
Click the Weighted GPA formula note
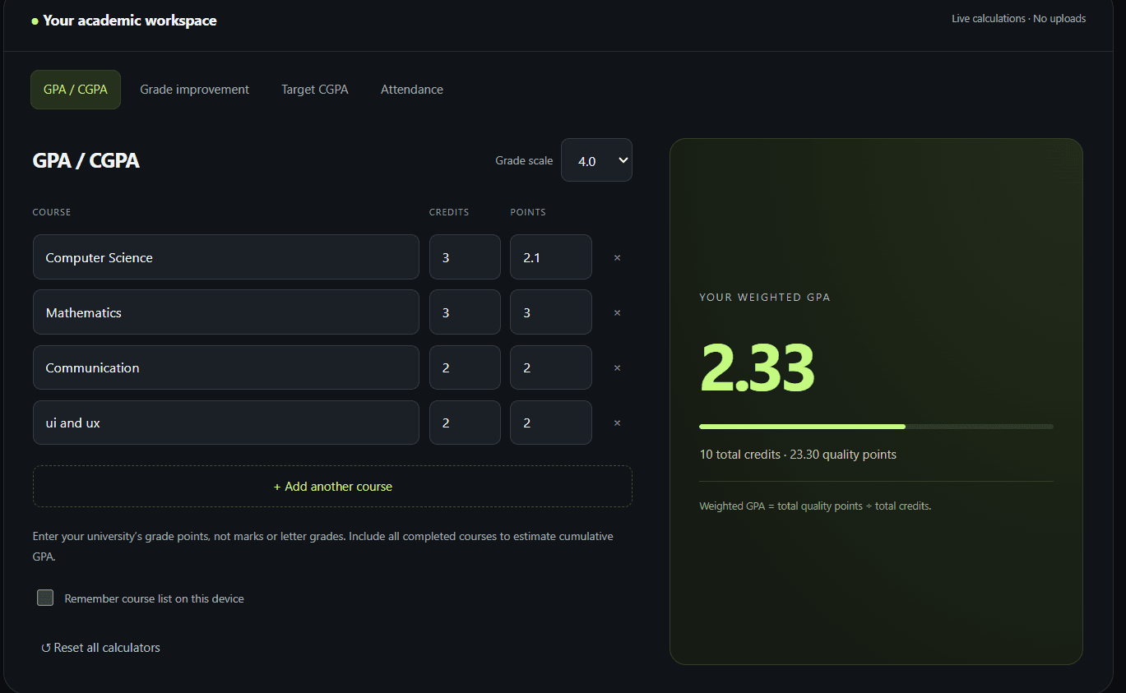(x=815, y=506)
